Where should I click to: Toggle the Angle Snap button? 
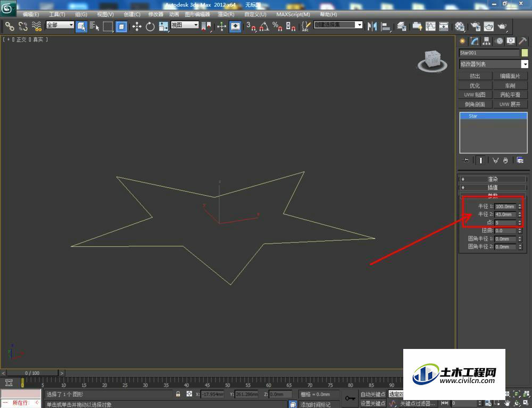(x=264, y=26)
